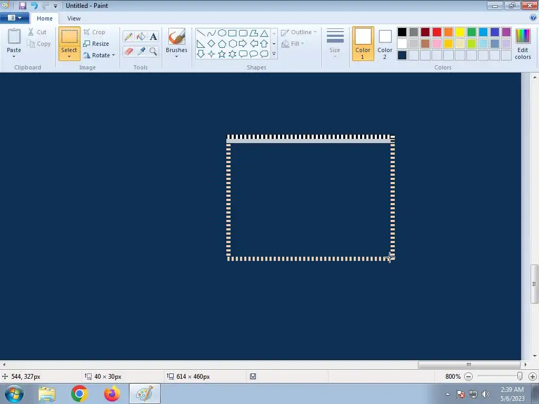Pick the Oval callout shape

(x=254, y=54)
